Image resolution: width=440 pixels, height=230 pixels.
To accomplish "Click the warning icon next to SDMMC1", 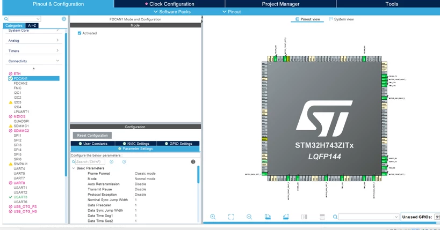I will click(x=11, y=126).
